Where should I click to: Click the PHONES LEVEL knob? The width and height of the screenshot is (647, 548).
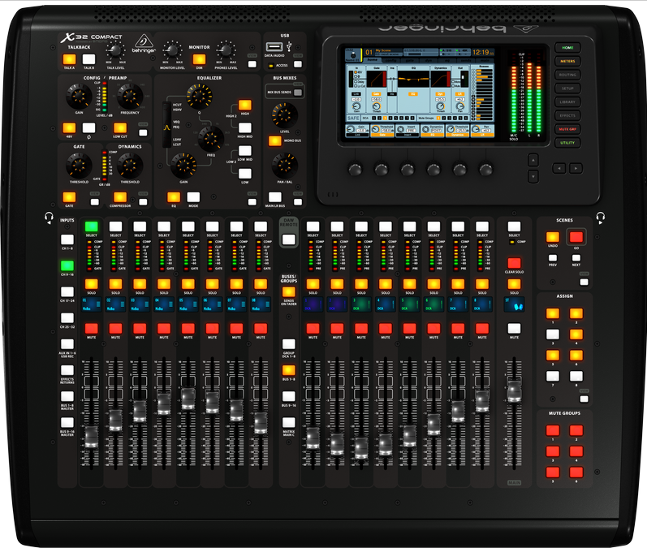point(226,51)
